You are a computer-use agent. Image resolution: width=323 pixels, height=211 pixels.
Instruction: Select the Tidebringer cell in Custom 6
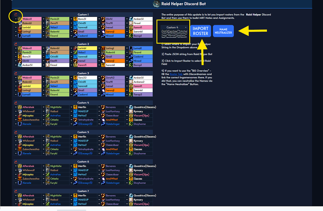(x=115, y=183)
